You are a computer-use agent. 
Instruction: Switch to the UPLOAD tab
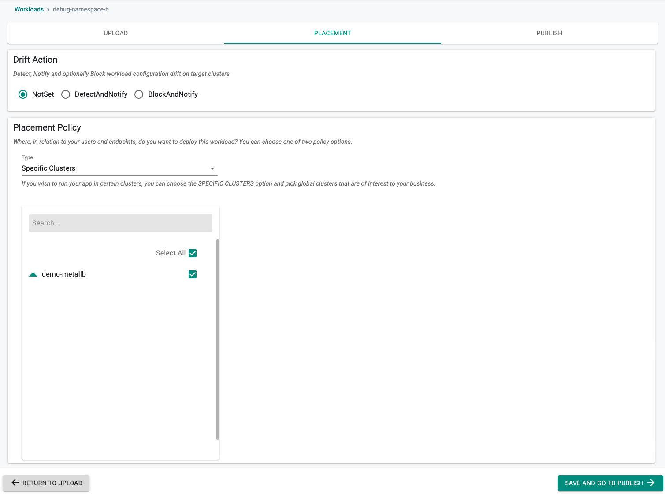(x=115, y=33)
